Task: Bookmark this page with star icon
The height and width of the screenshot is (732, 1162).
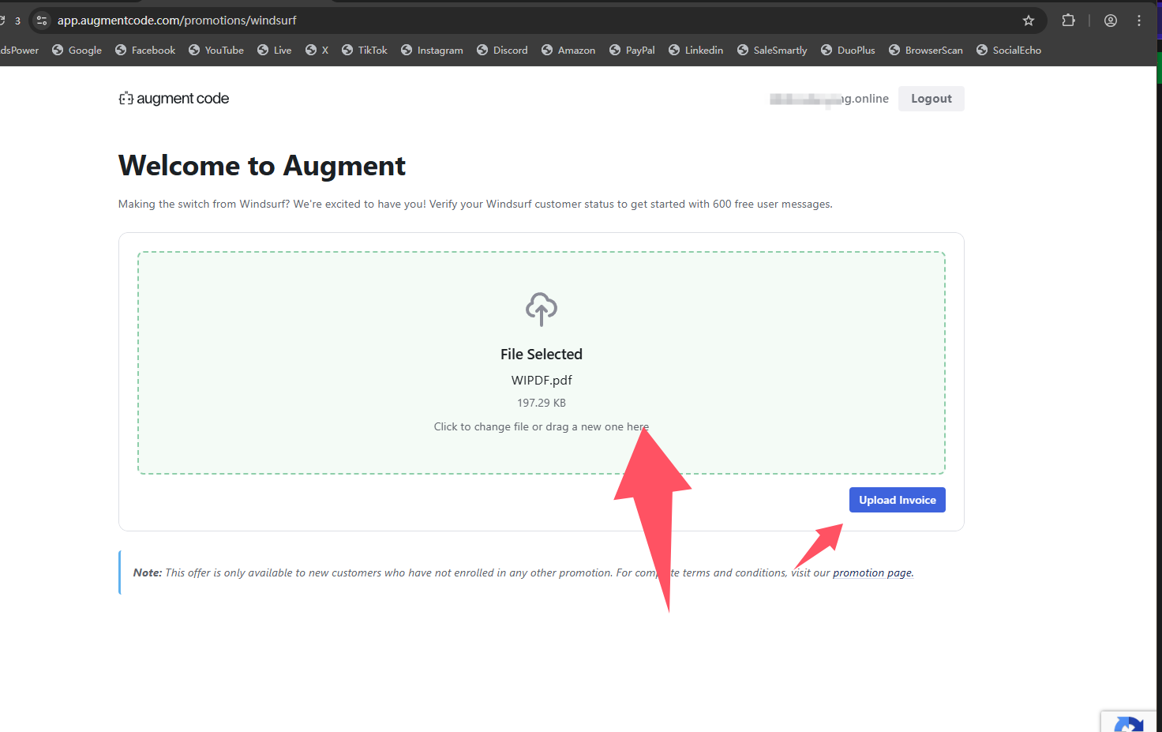Action: (1028, 21)
